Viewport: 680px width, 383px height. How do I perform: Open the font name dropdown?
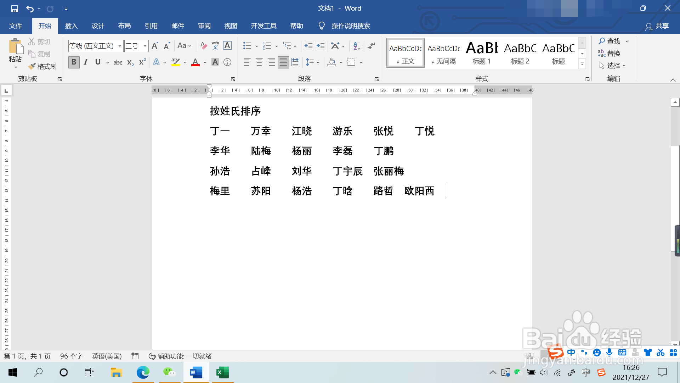[x=120, y=46]
